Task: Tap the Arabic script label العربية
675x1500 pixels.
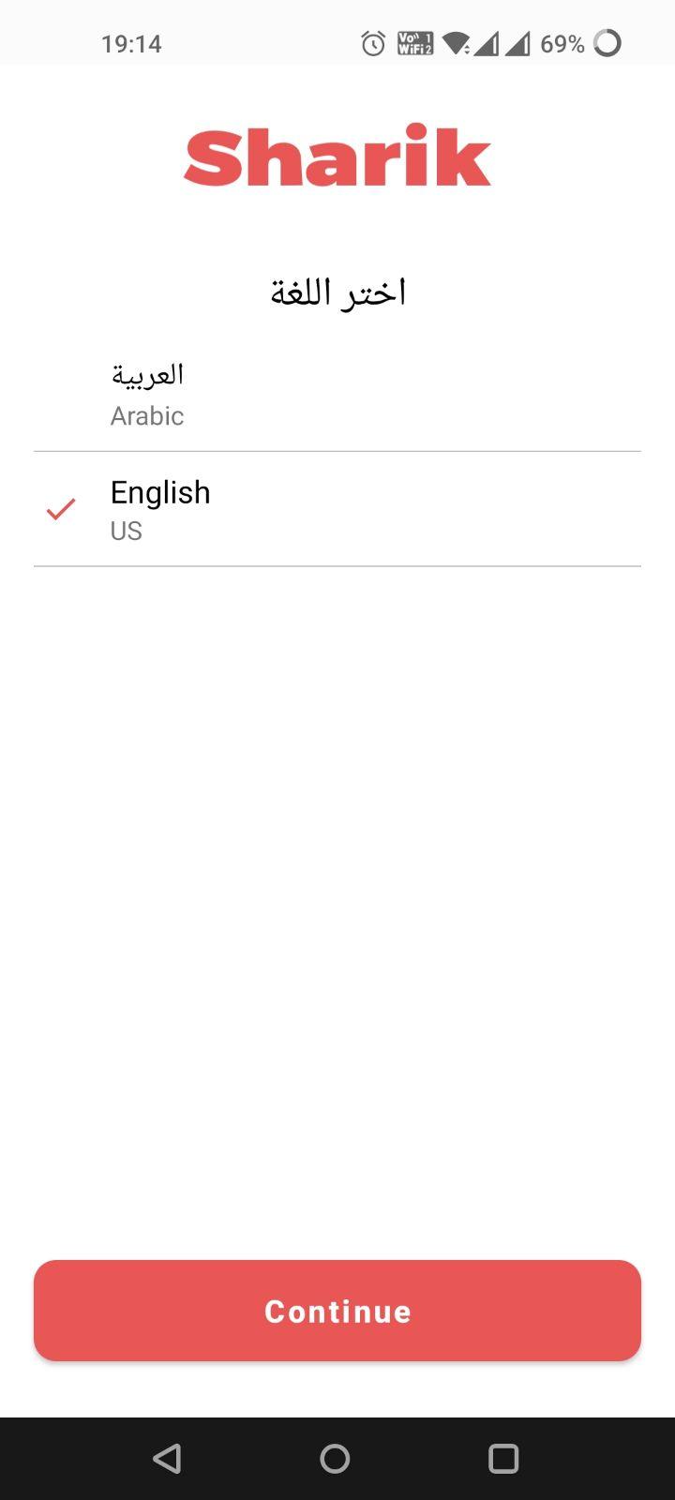Action: coord(147,375)
